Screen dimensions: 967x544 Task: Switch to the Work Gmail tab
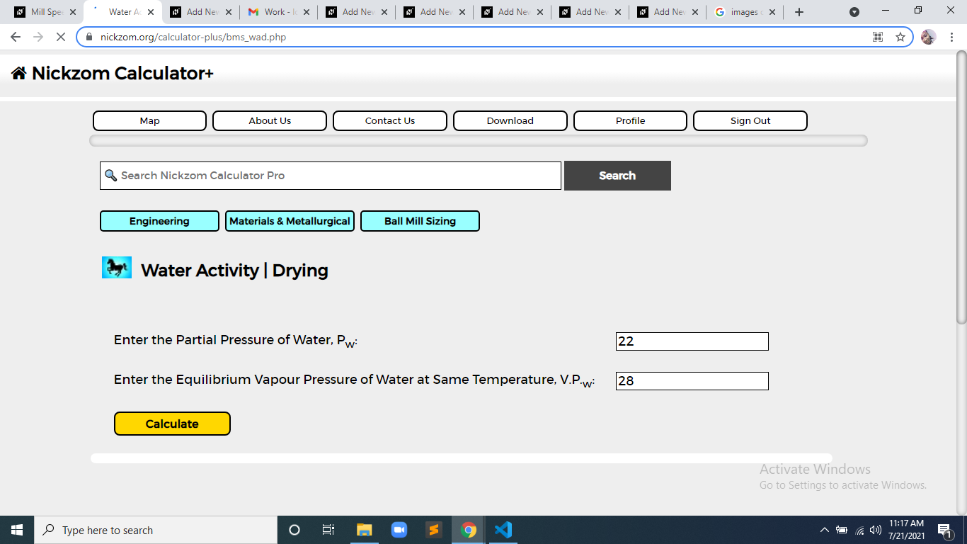tap(280, 12)
